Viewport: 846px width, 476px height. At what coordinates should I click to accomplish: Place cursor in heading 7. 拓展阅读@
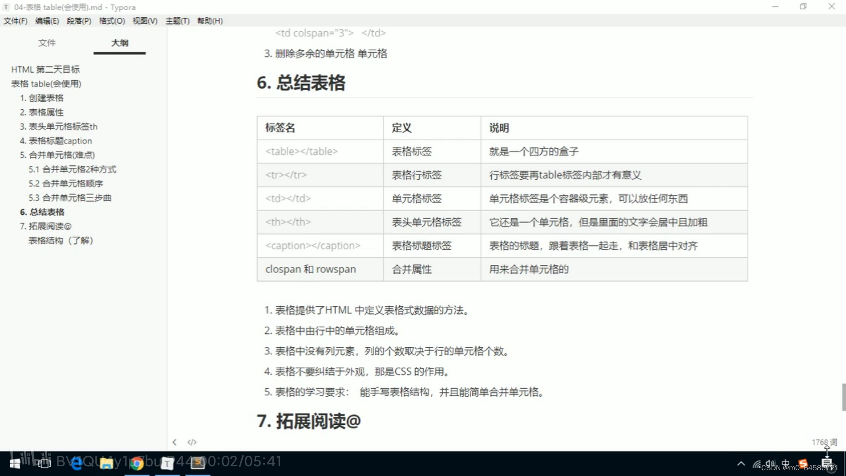click(x=309, y=421)
